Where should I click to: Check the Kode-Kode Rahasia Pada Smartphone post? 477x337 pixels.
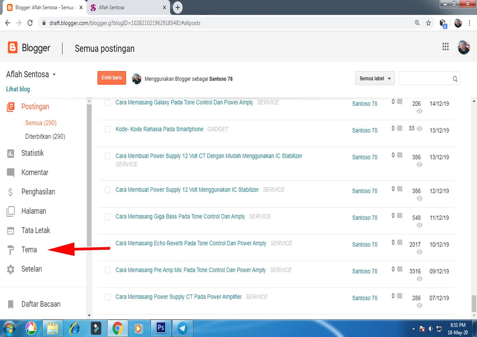pos(107,129)
